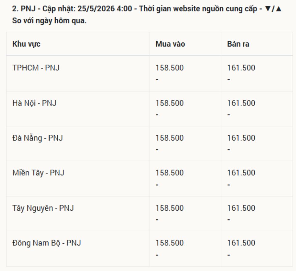
Task: Select the Đông Nam Bộ - PNJ row label
Action: point(47,243)
